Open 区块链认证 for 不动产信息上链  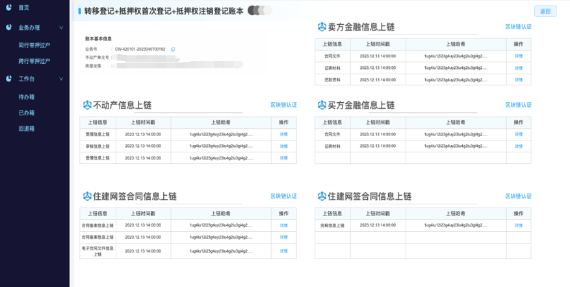[x=283, y=105]
